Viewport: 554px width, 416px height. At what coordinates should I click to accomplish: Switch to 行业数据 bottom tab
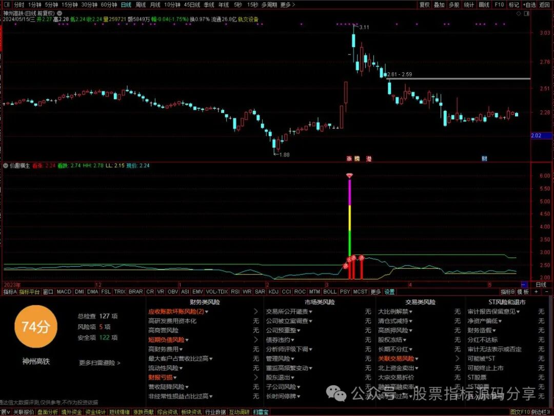215,412
